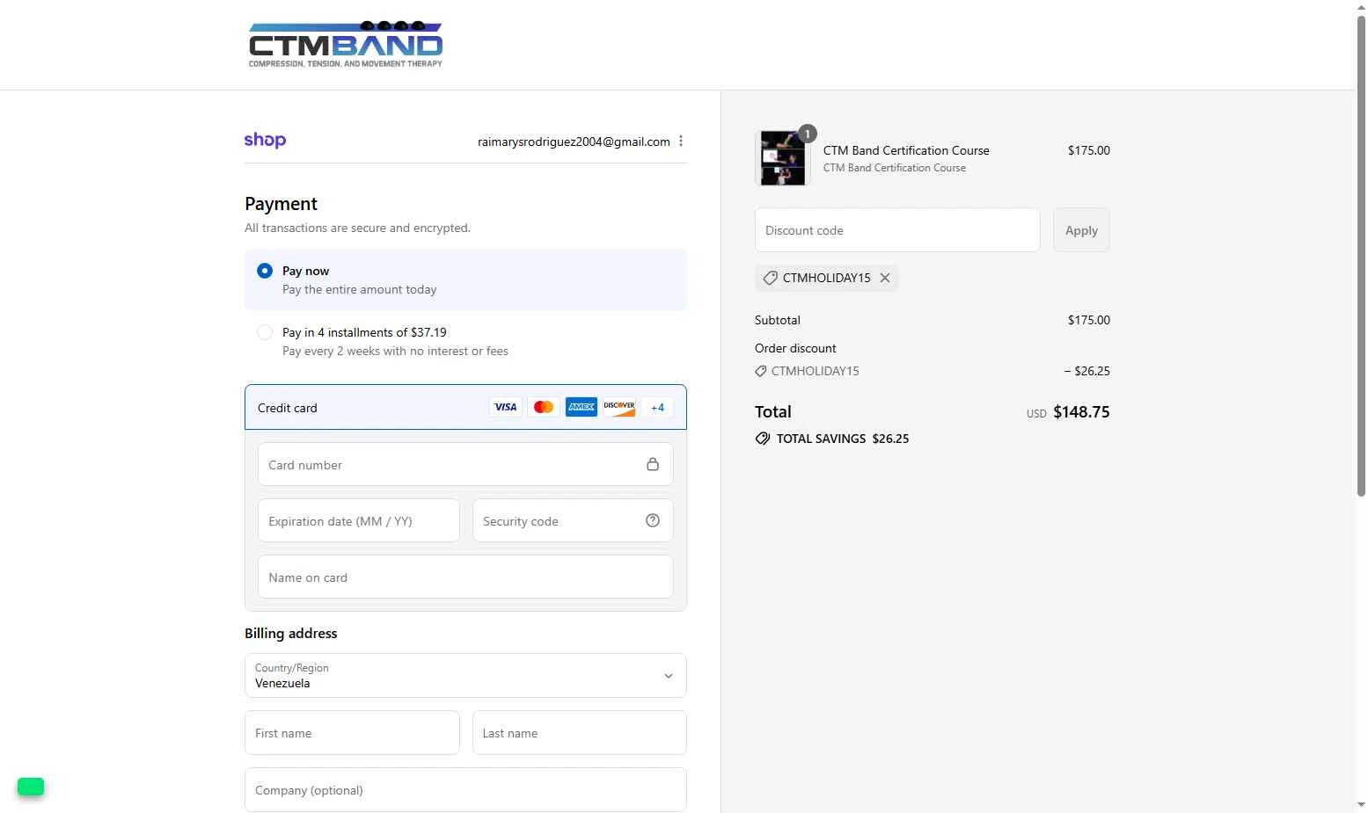Show the +4 more payment card types
This screenshot has height=813, width=1368.
coord(657,407)
